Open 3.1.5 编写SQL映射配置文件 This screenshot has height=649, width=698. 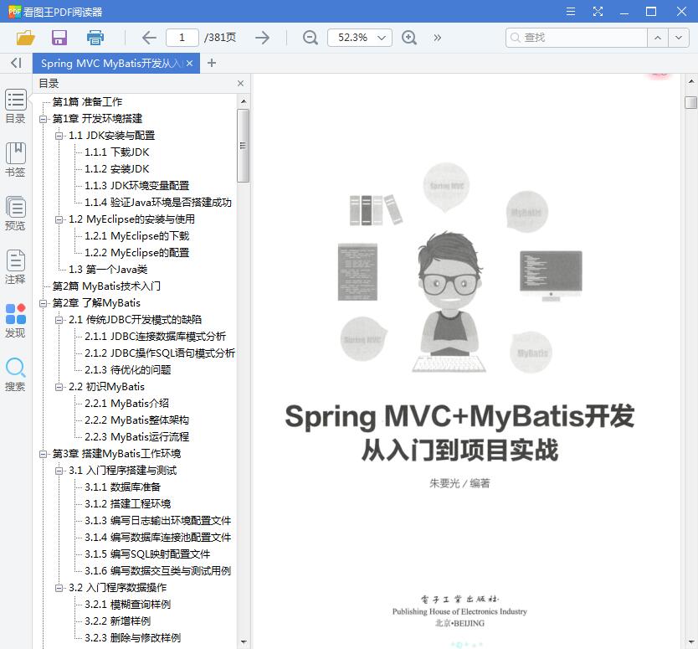click(147, 554)
